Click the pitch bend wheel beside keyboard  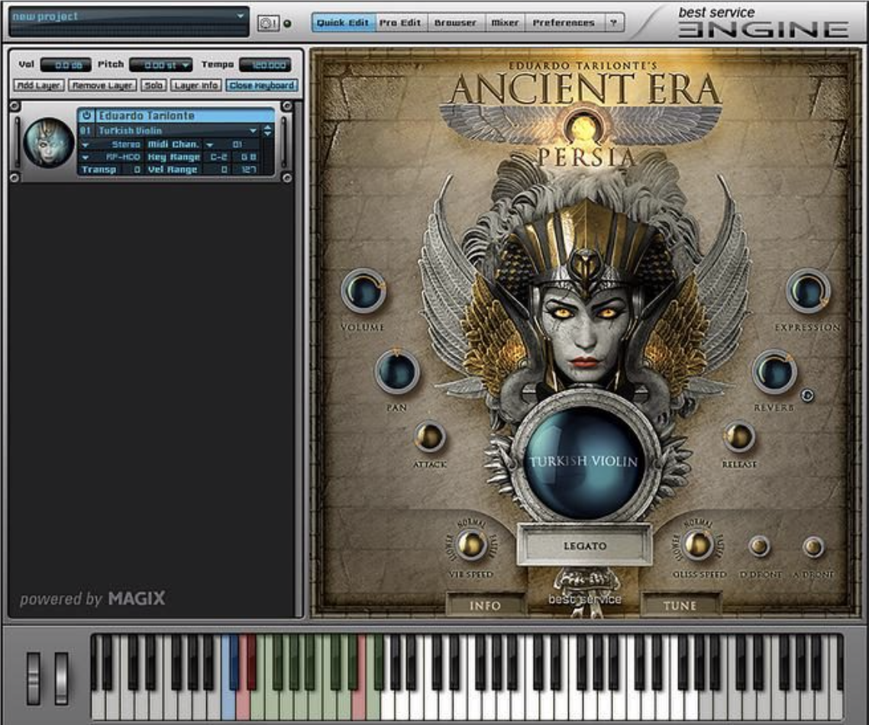[x=34, y=678]
